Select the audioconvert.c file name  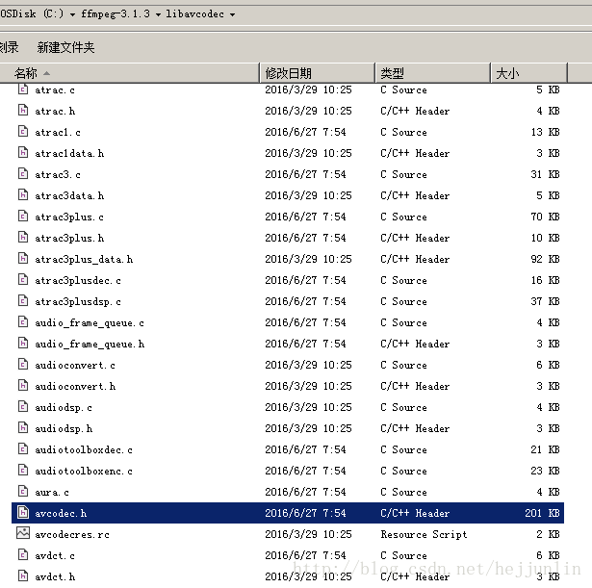click(x=75, y=366)
